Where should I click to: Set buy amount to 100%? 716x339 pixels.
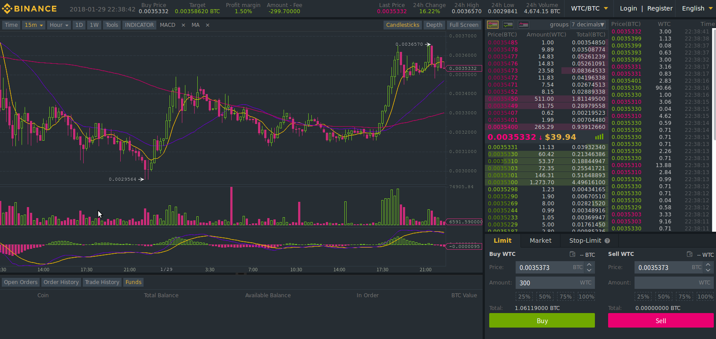[586, 297]
